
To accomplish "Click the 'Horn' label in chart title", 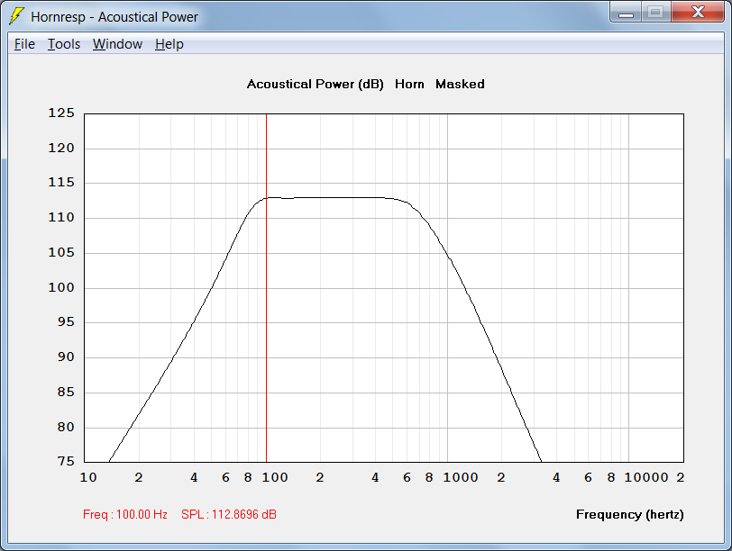I will (409, 84).
